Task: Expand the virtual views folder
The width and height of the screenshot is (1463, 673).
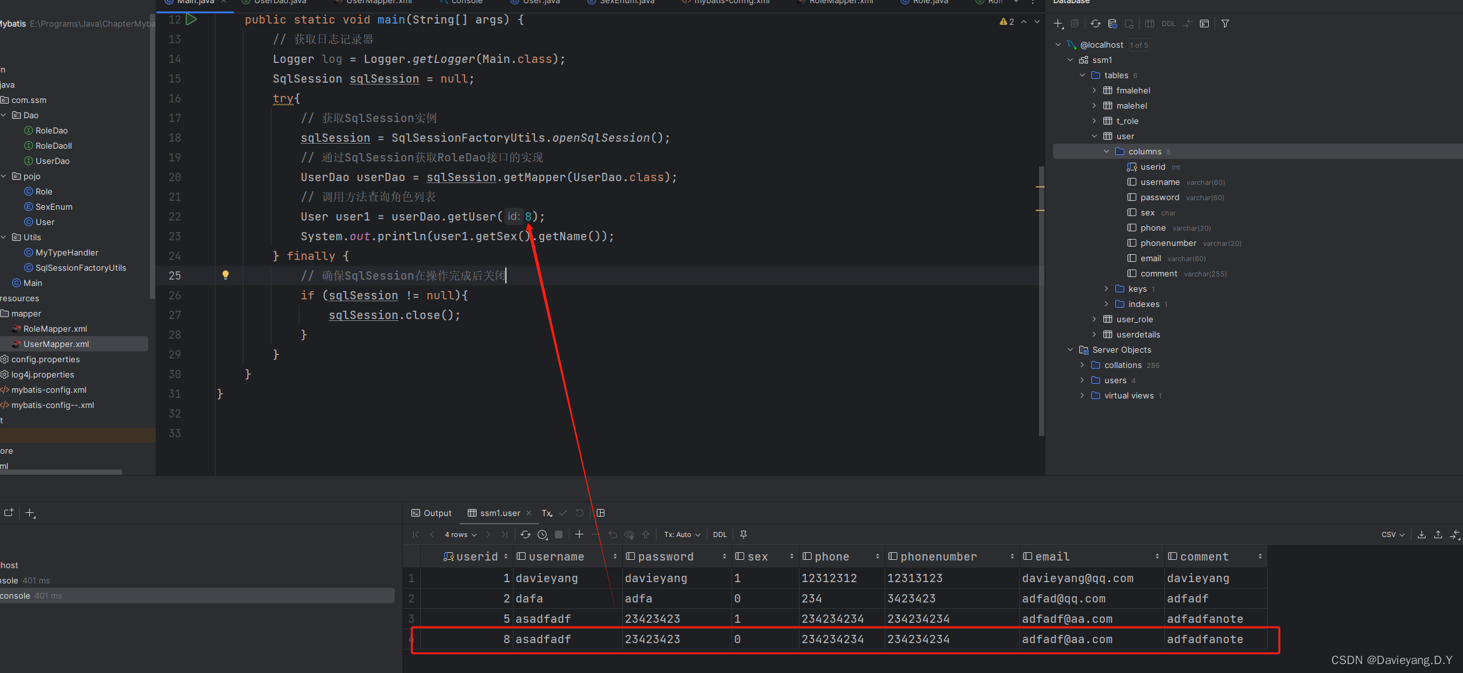Action: [1082, 395]
